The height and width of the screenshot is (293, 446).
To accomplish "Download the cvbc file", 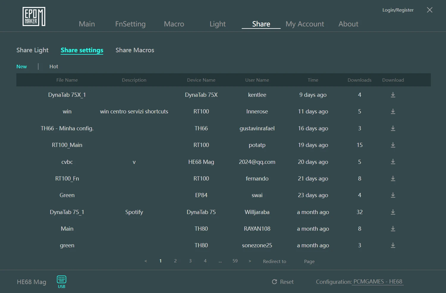I will pos(393,162).
